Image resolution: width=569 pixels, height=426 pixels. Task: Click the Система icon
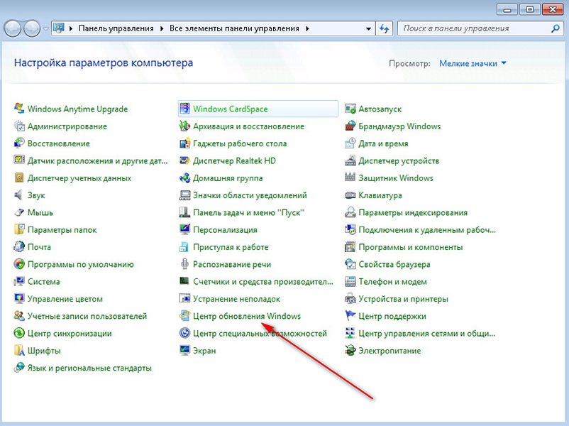tap(19, 280)
